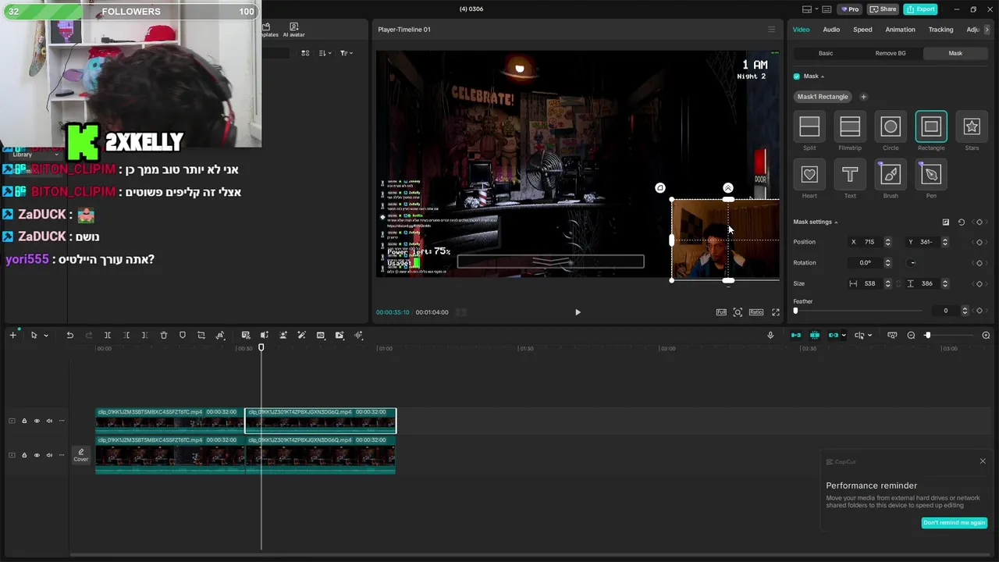Open the full screen preview
The height and width of the screenshot is (562, 999).
coord(776,312)
